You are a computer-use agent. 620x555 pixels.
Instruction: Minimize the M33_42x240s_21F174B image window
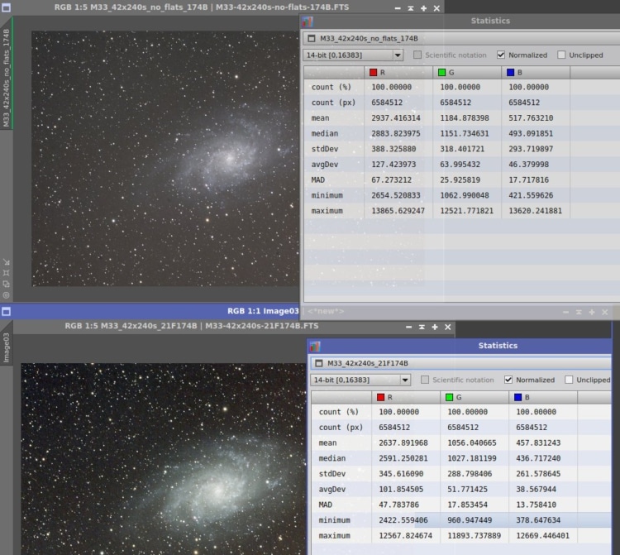(x=408, y=328)
